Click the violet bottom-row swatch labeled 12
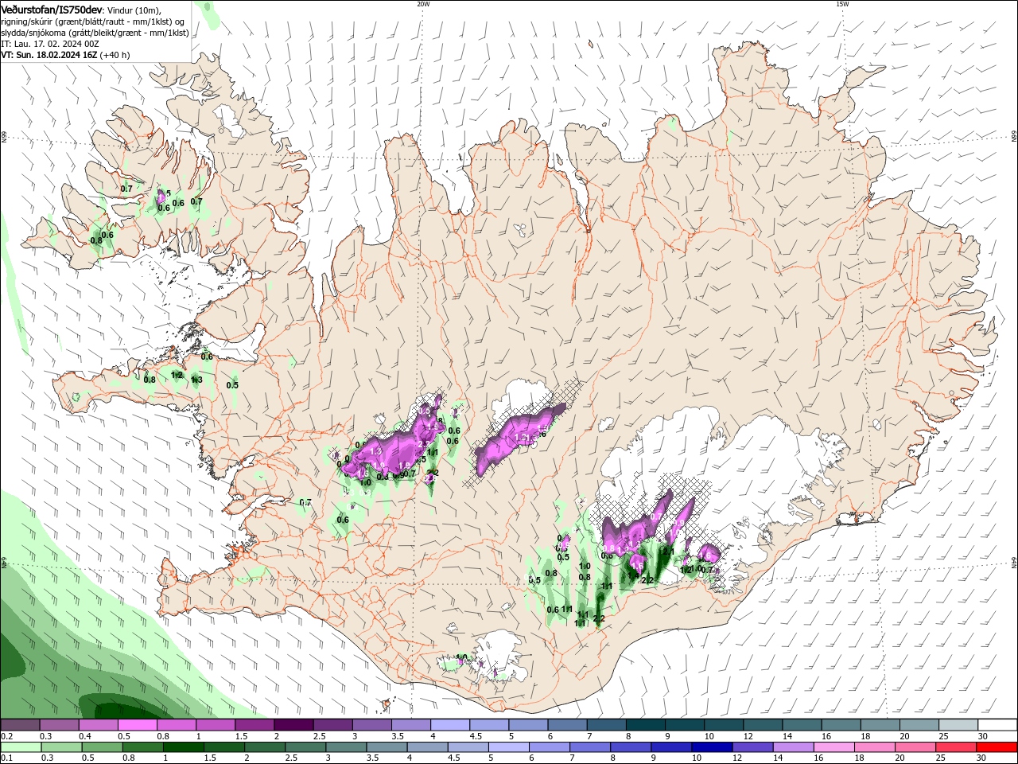1018x764 pixels. [752, 747]
